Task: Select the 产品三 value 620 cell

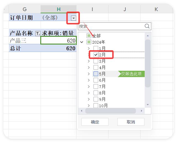Action: click(59, 40)
